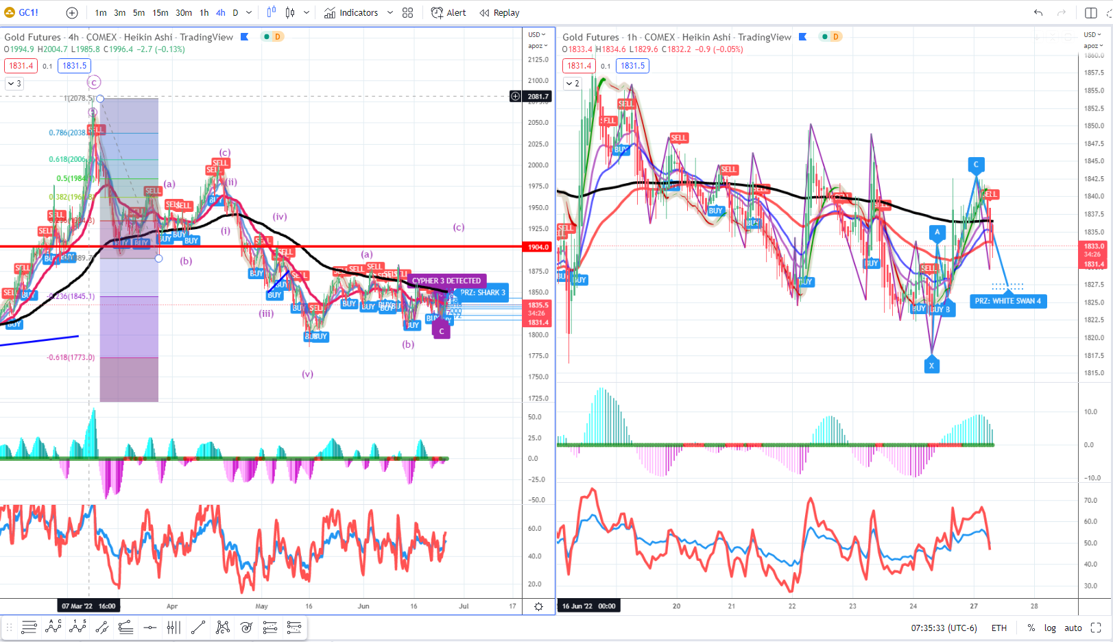1113x642 pixels.
Task: Collapse the indicator legend showing 3
Action: click(14, 84)
